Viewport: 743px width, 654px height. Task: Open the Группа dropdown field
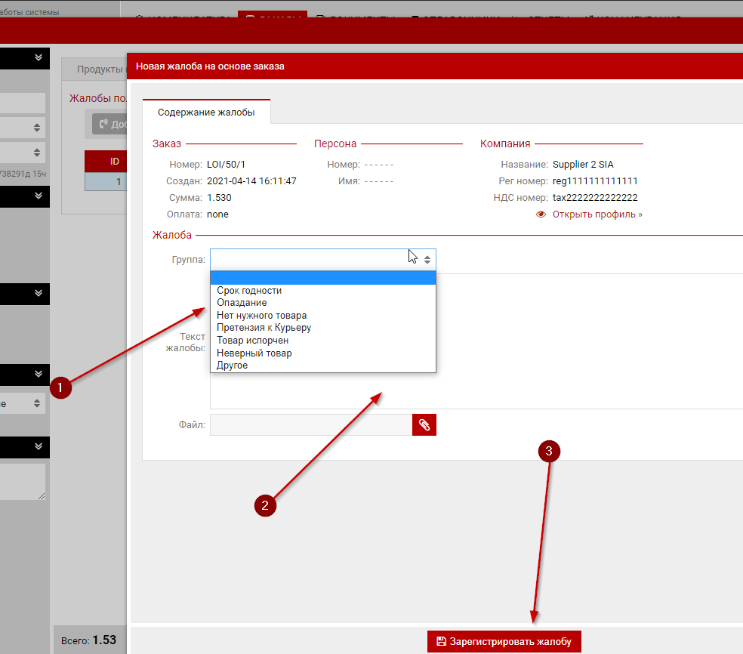point(322,260)
